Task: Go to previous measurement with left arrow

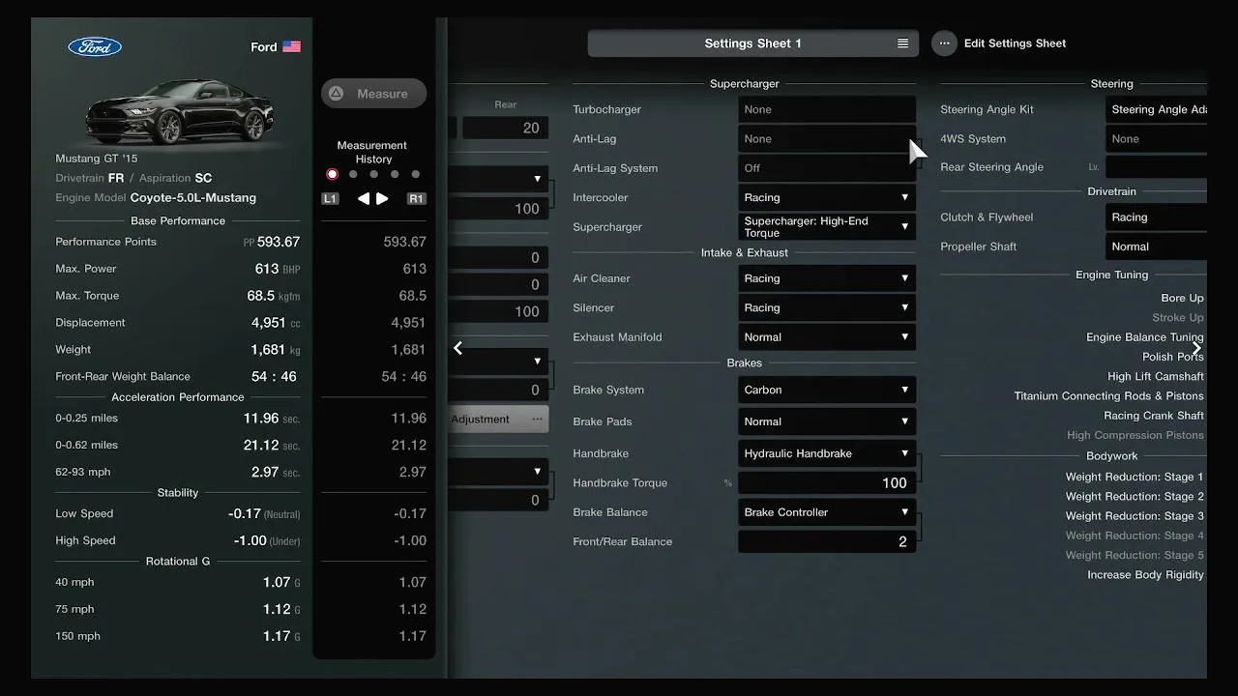Action: tap(364, 198)
